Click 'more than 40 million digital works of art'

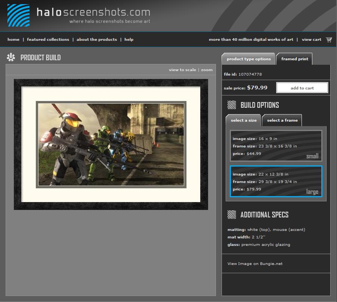point(251,39)
